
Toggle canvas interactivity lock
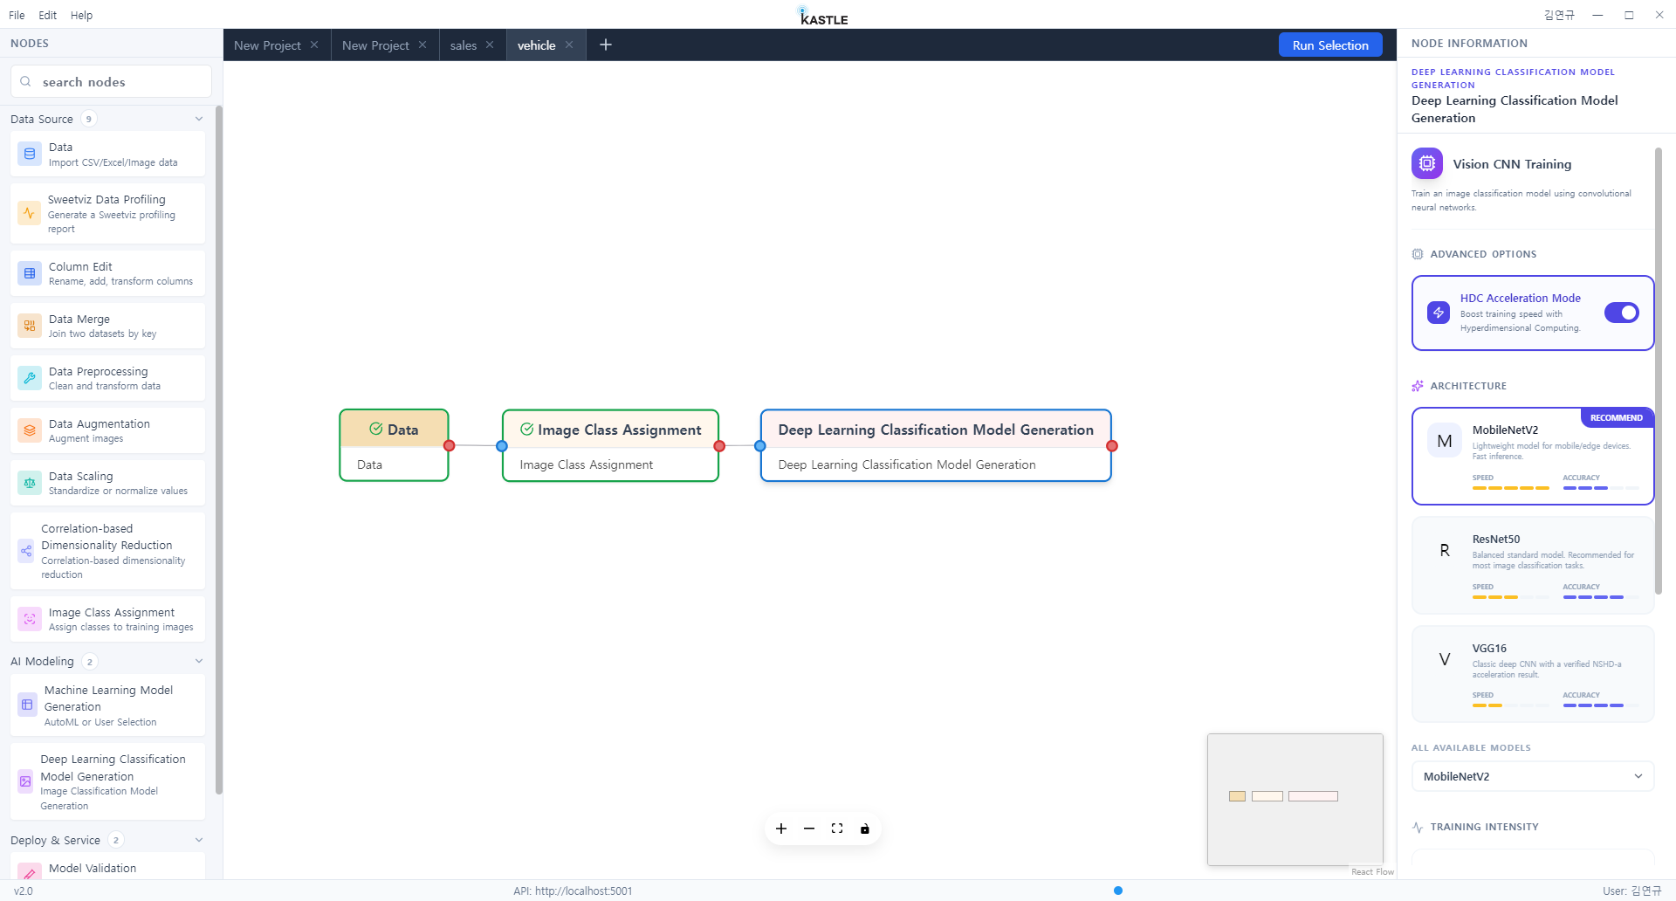pyautogui.click(x=865, y=829)
